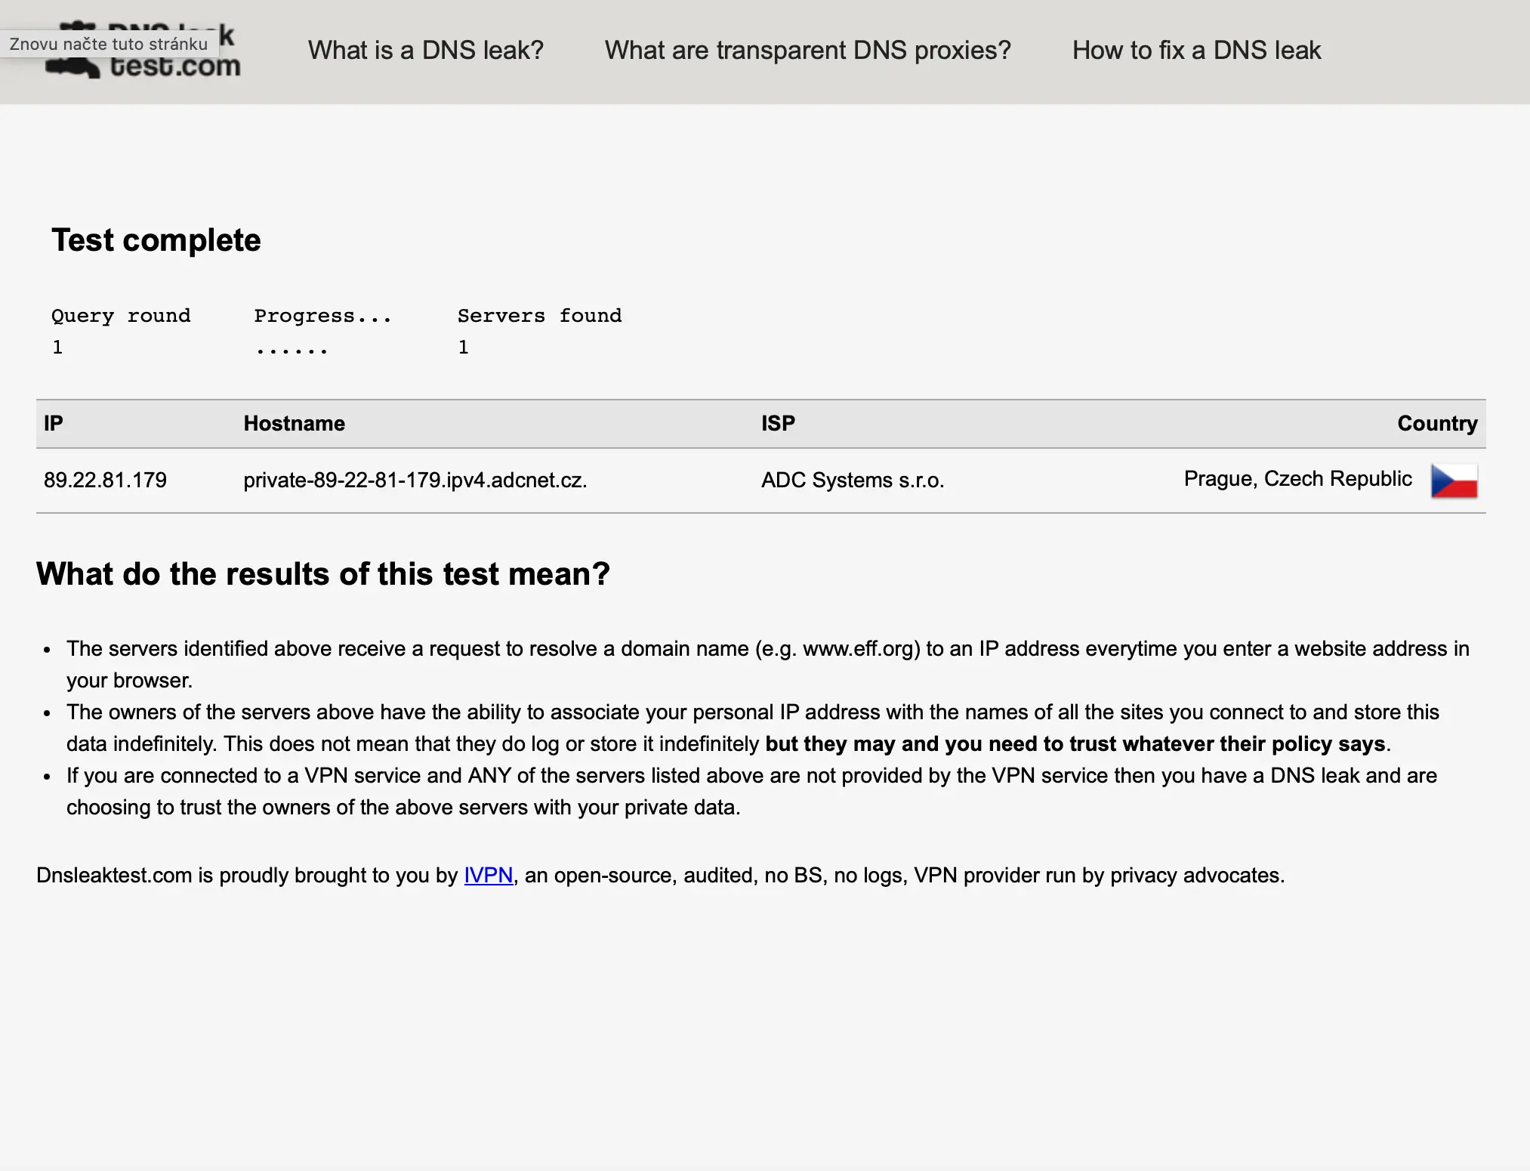Click the "Prague, Czech Republic" location text
Viewport: 1530px width, 1171px height.
pyautogui.click(x=1297, y=479)
